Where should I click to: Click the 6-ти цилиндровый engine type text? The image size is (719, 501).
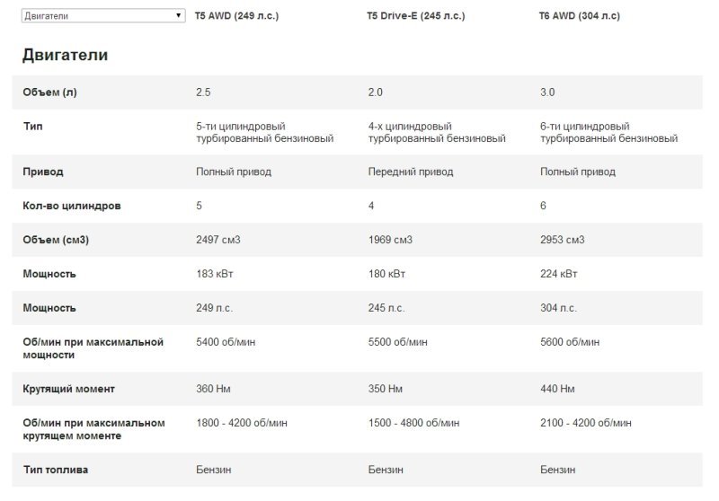click(585, 127)
